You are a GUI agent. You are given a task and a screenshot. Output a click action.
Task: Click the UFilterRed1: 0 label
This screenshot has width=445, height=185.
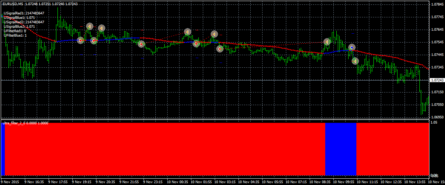[15, 31]
